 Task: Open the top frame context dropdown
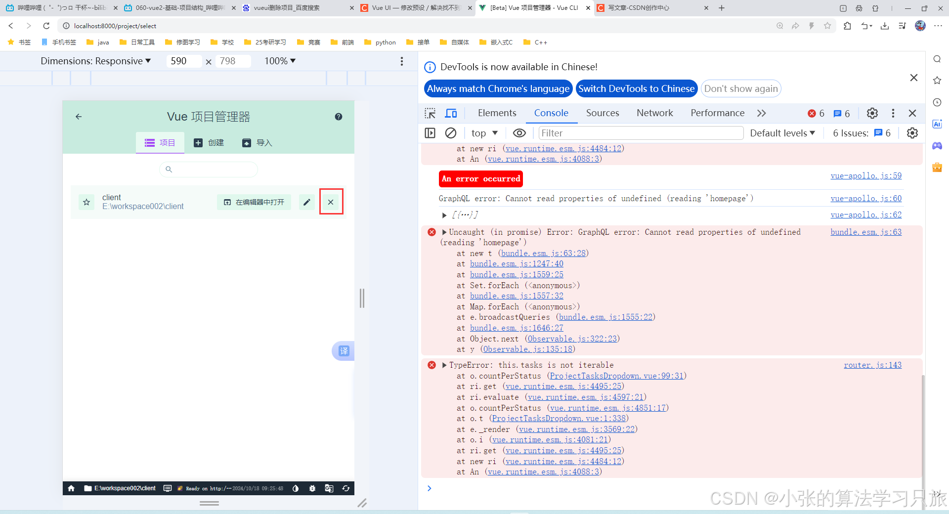[x=483, y=133]
